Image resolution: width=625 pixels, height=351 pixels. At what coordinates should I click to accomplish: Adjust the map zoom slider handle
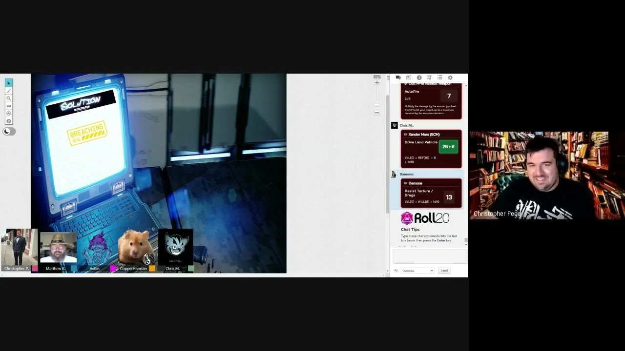[377, 105]
